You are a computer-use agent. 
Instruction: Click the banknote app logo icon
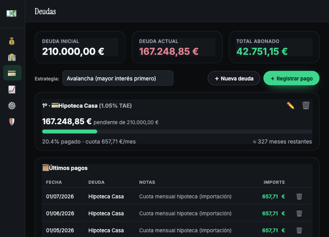click(12, 14)
